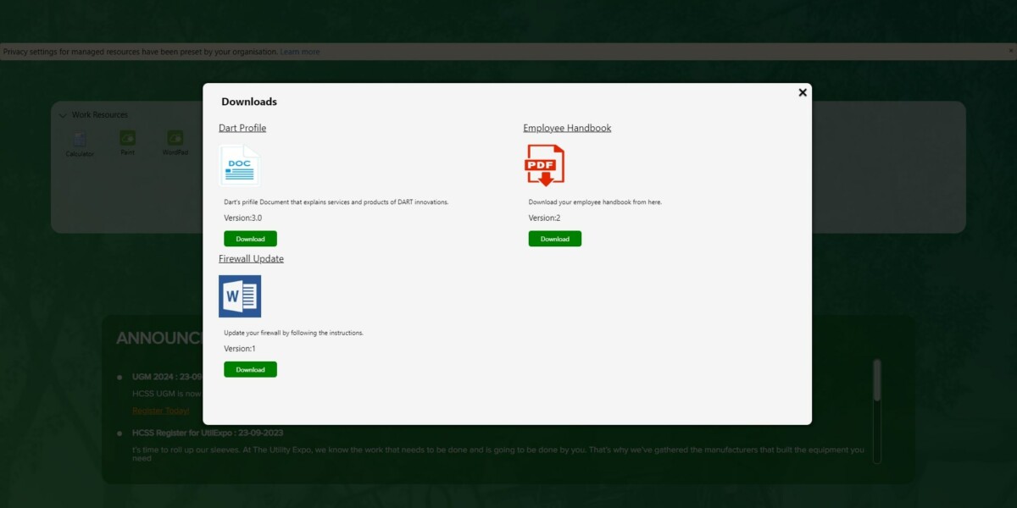The height and width of the screenshot is (508, 1017).
Task: Open the Firewall Update link
Action: click(251, 258)
